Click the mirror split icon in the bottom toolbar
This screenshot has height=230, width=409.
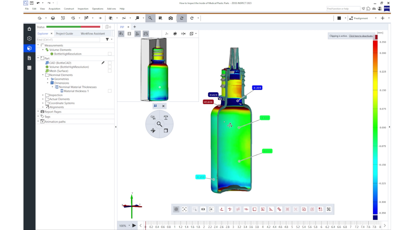point(203,209)
